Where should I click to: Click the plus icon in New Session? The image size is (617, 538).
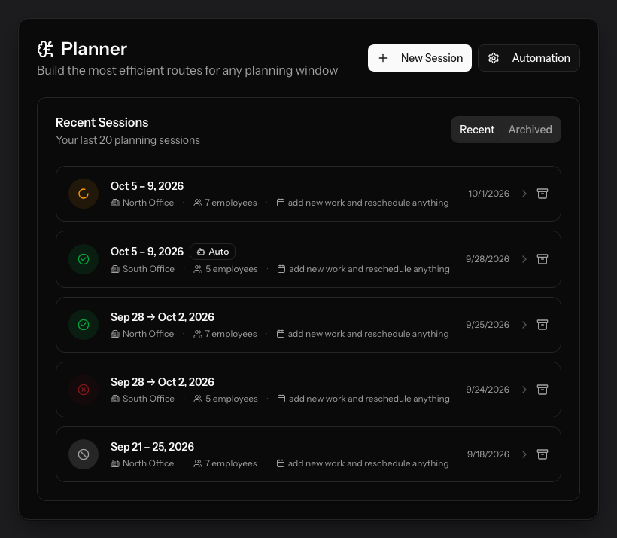click(x=383, y=58)
